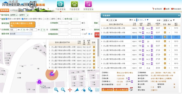The height and width of the screenshot is (94, 182).
Task: Click the previous-page up triangle
Action: click(134, 20)
